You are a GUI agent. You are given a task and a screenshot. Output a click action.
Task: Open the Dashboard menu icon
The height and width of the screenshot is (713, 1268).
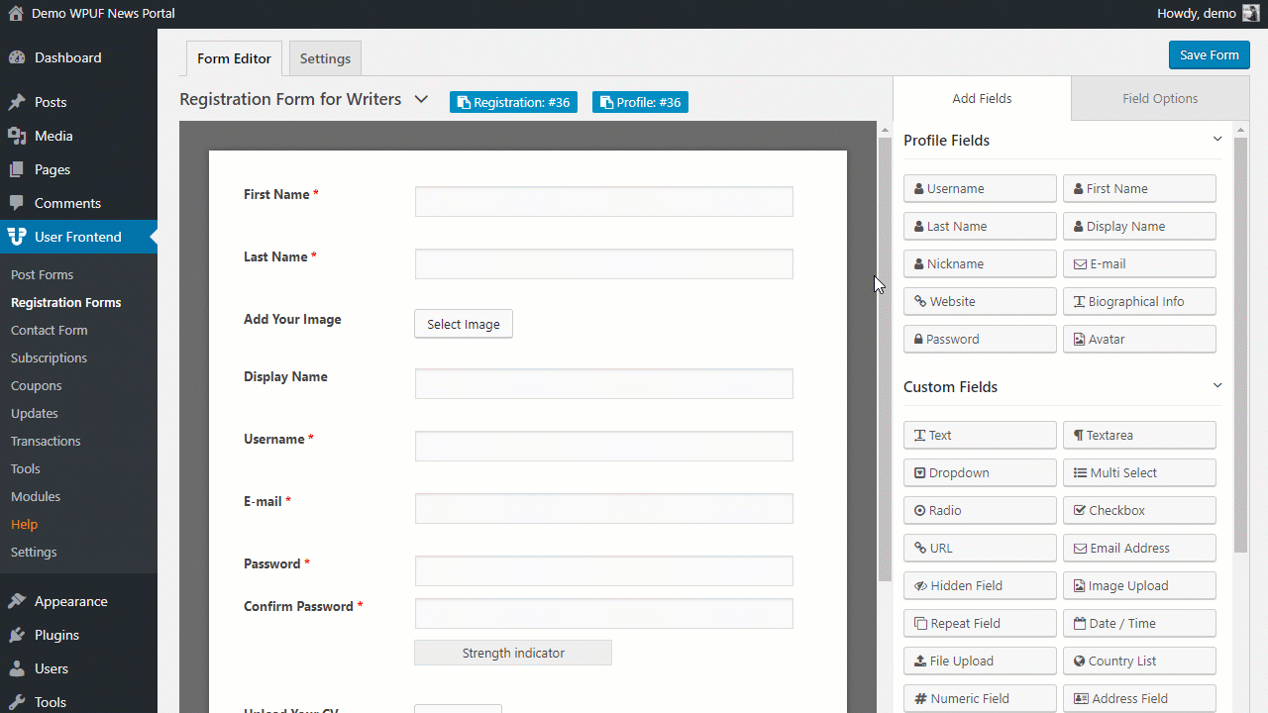[x=17, y=57]
